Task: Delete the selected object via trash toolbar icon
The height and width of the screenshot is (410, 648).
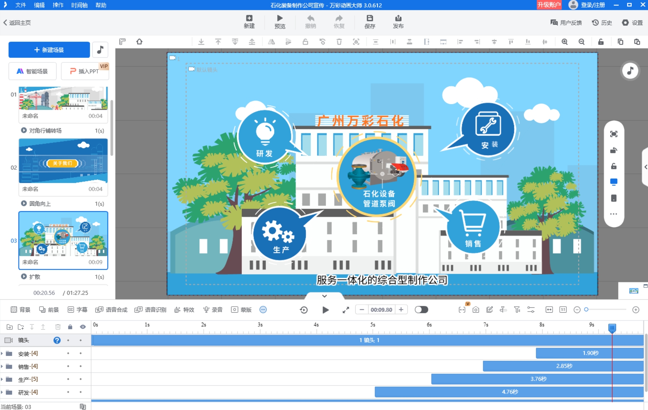Action: click(x=339, y=42)
